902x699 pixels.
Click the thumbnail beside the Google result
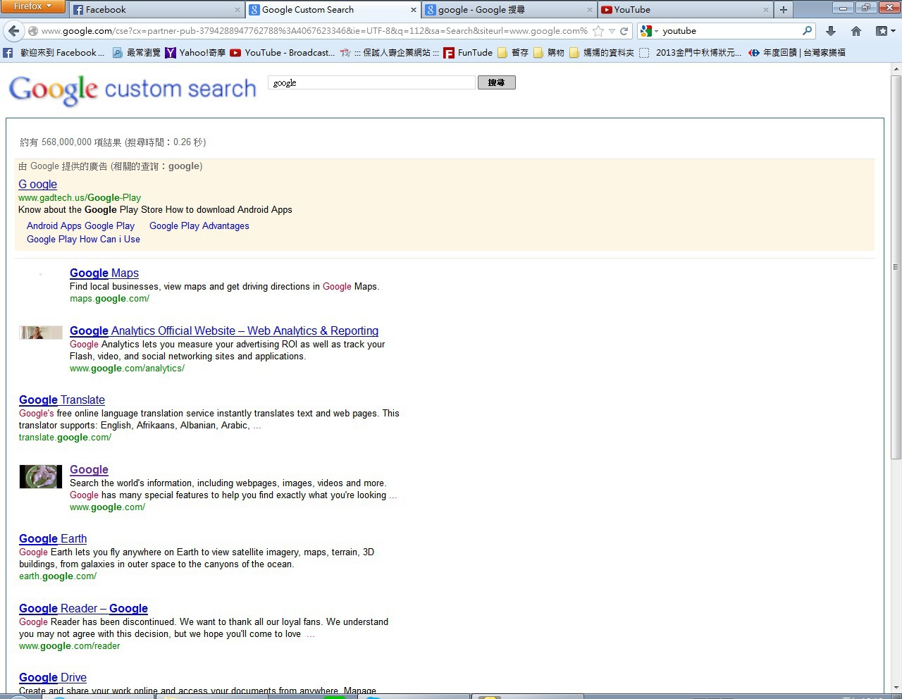click(x=41, y=477)
